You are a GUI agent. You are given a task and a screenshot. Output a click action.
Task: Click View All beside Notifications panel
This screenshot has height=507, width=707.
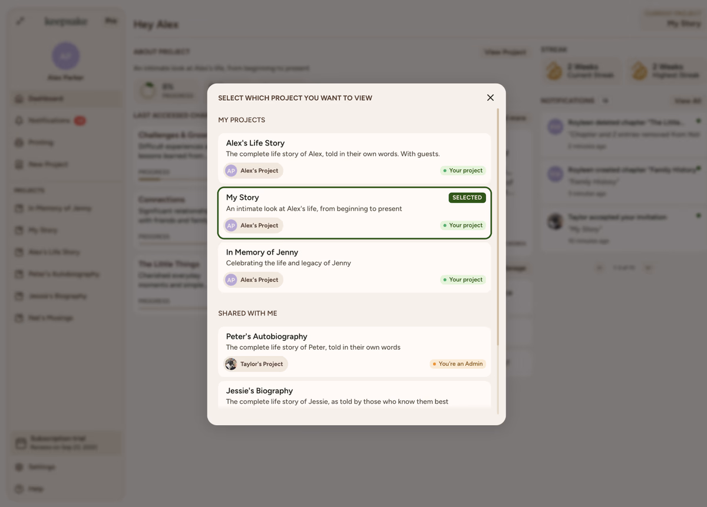click(687, 101)
